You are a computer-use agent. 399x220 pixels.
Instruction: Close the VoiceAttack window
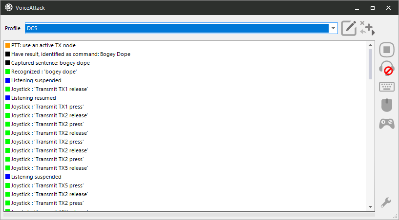(x=388, y=8)
